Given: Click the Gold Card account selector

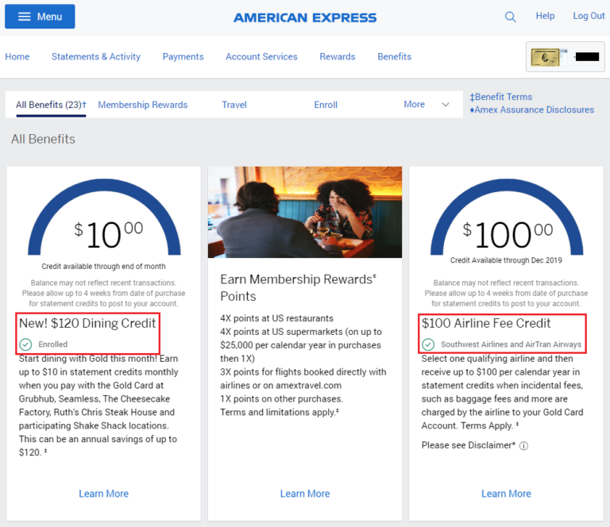Looking at the screenshot, I should pos(566,56).
